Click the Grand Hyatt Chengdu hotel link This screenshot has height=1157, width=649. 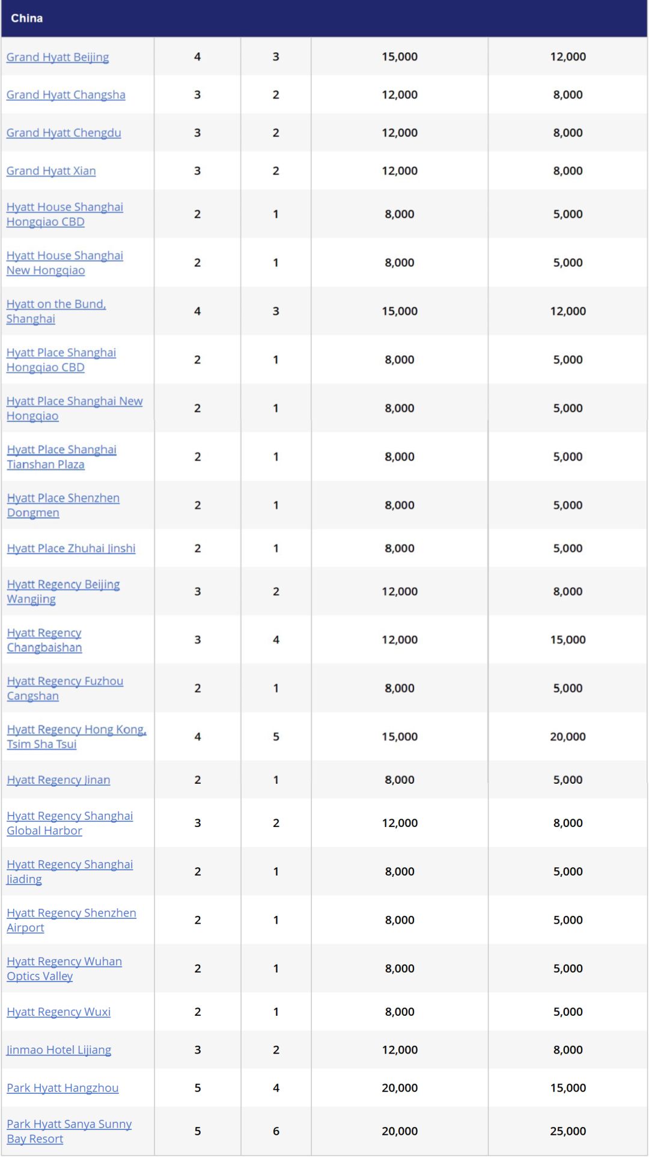(x=64, y=133)
